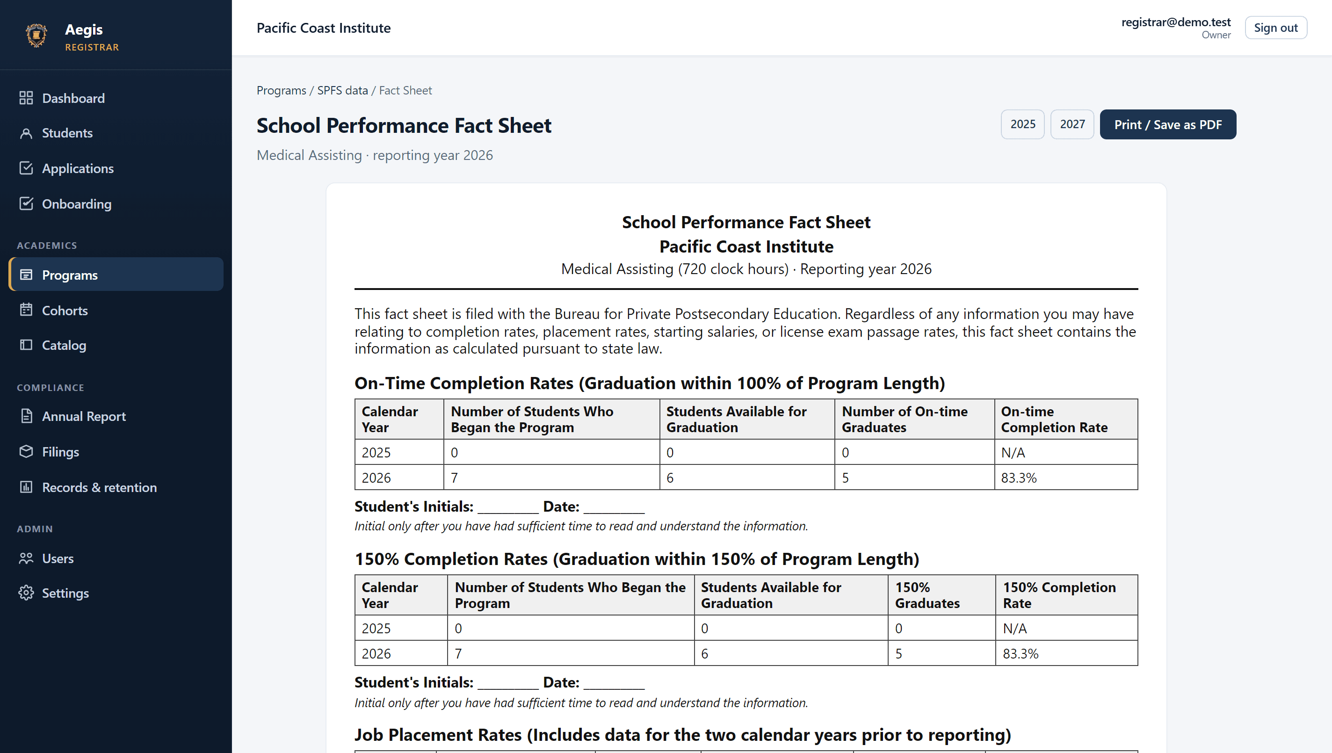Click 2025 row in On-Time table
The height and width of the screenshot is (753, 1332).
(746, 452)
